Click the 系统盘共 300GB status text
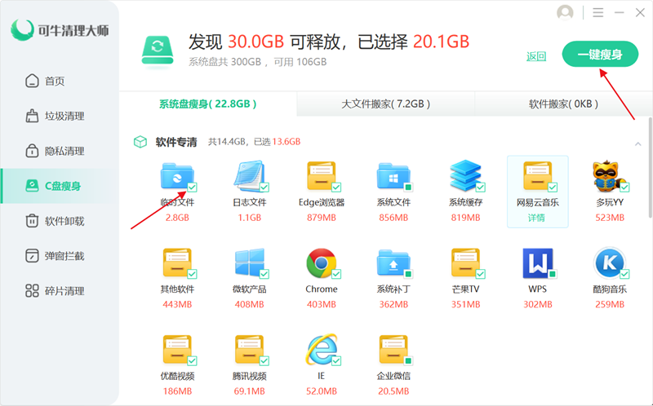 [x=225, y=62]
